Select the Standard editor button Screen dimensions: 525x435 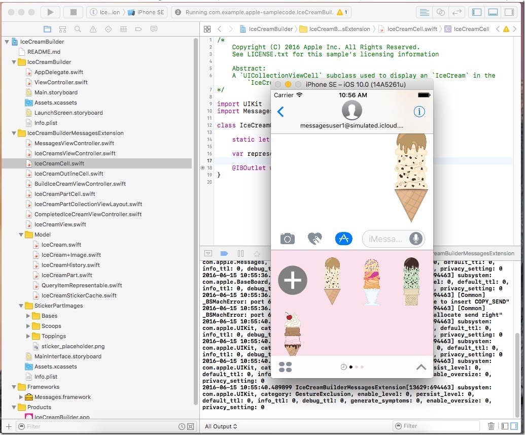click(x=424, y=12)
